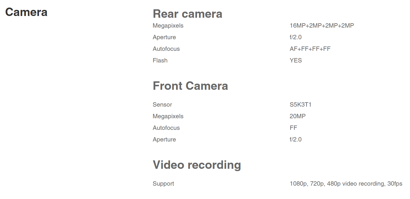410x199 pixels.
Task: Click the Camera section title
Action: coord(26,12)
